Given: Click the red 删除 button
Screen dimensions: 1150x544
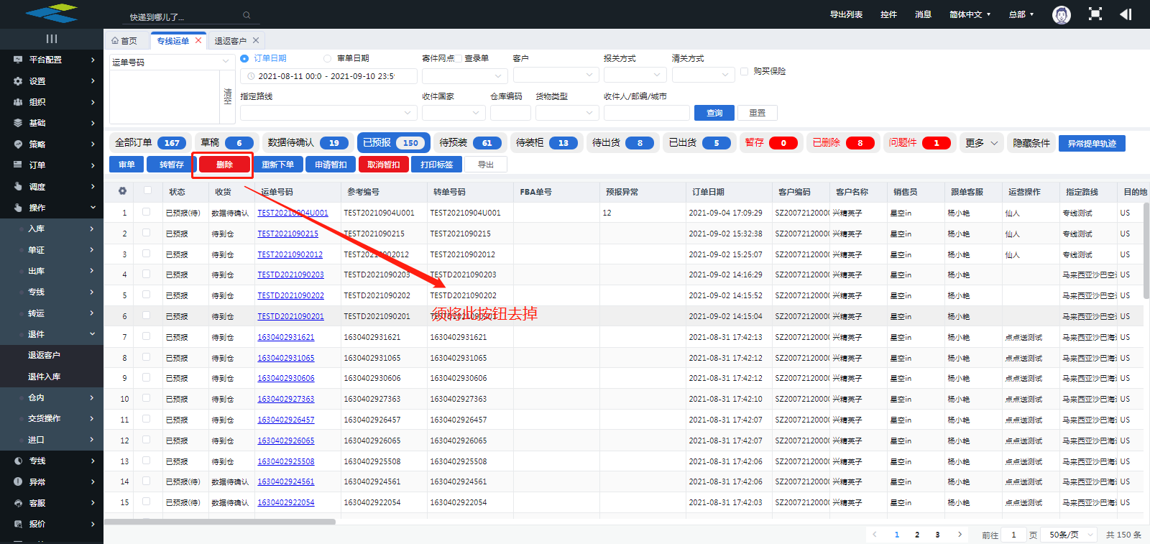Looking at the screenshot, I should pos(224,165).
